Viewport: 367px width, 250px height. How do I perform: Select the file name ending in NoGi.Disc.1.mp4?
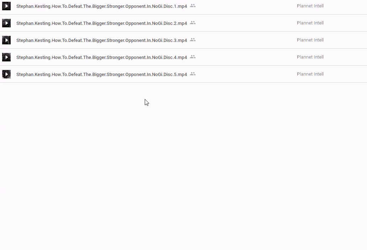(x=101, y=6)
